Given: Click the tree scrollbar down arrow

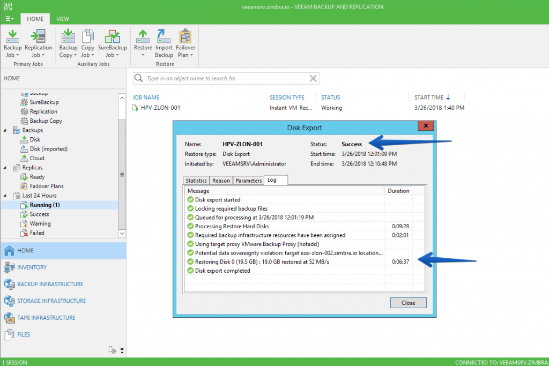Looking at the screenshot, I should point(122,234).
